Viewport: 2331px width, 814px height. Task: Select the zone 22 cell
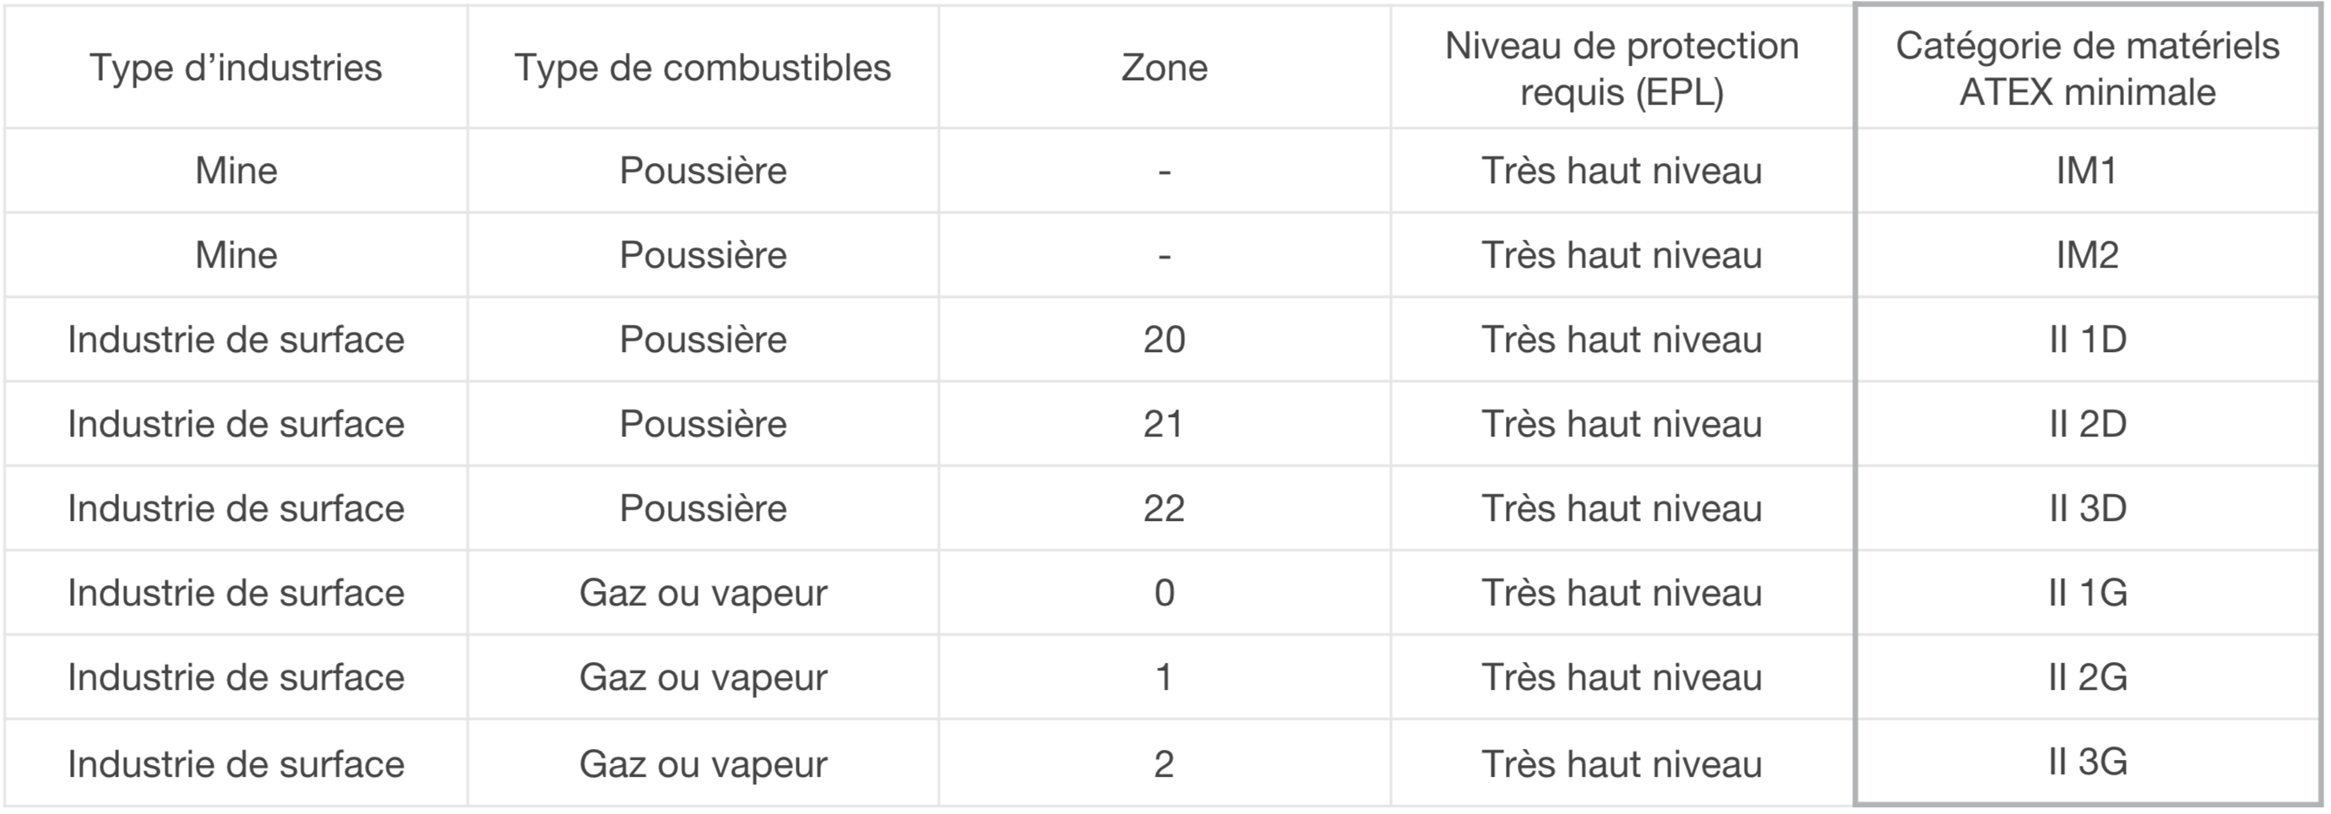(1165, 507)
